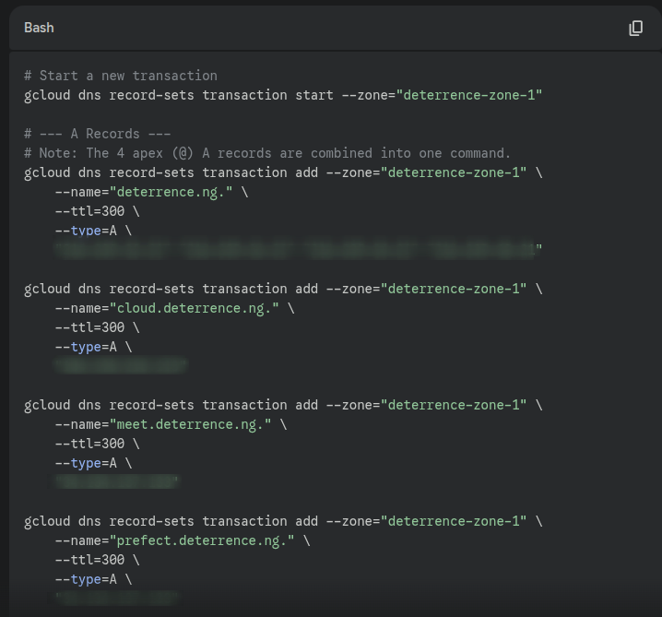Click the transaction add command above cloud.deterrence.ng
This screenshot has width=662, height=617.
[283, 289]
